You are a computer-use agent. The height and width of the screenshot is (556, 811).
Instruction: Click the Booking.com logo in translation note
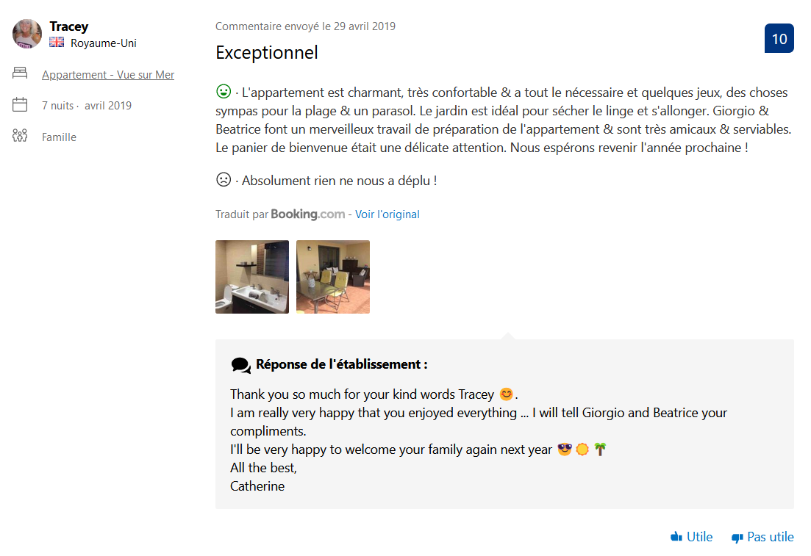(307, 214)
